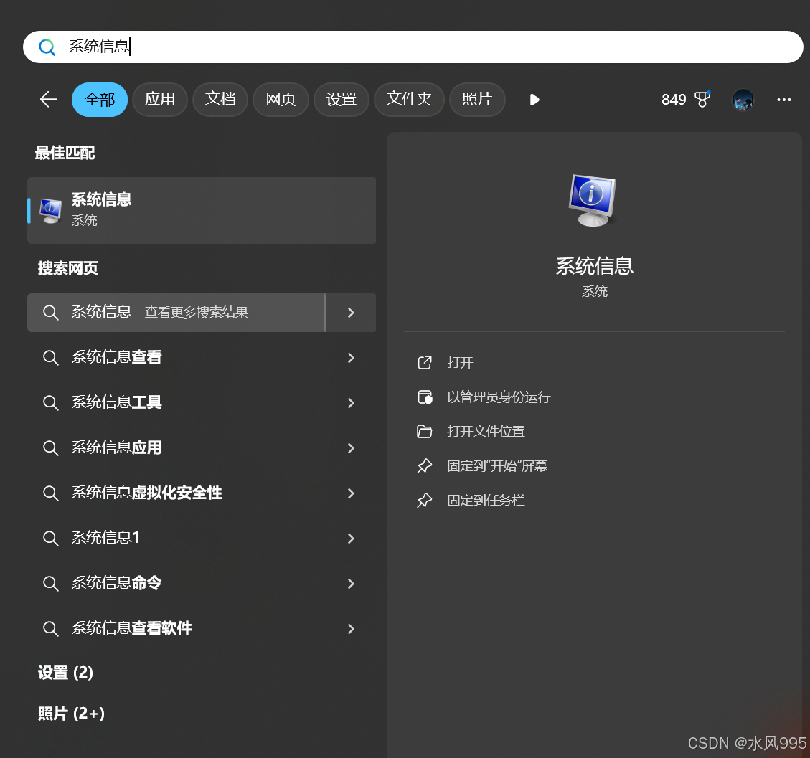Viewport: 810px width, 758px height.
Task: Click the pin icon beside 固定到任务栏
Action: click(424, 501)
